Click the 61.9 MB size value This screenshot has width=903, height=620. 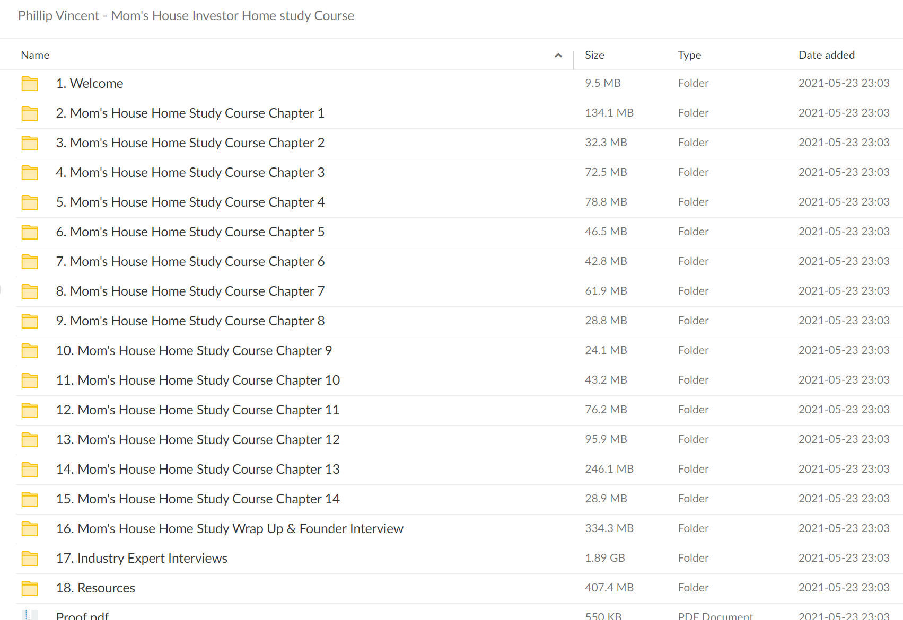coord(606,291)
